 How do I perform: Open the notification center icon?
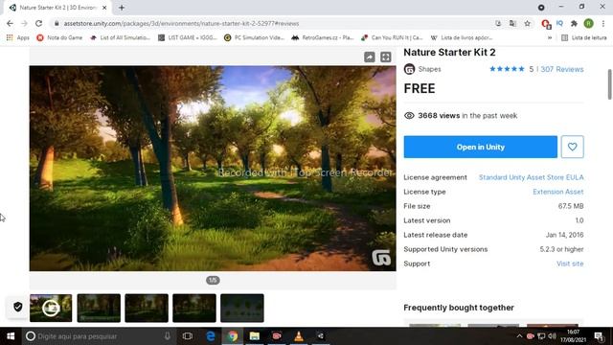point(599,336)
